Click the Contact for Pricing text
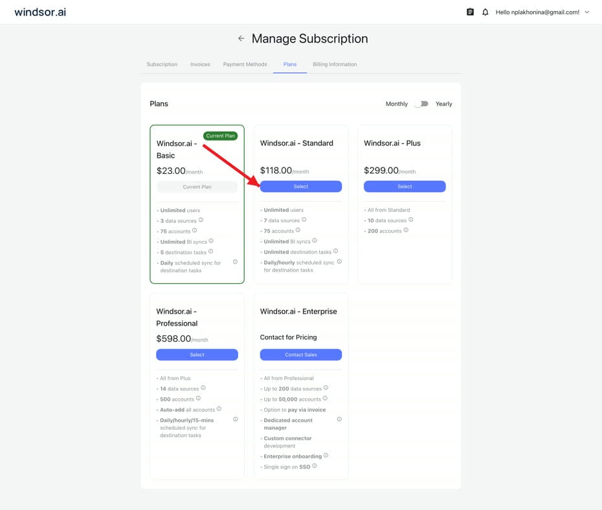 tap(288, 337)
